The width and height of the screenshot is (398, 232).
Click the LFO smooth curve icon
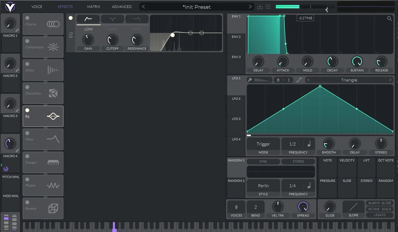tap(299, 80)
